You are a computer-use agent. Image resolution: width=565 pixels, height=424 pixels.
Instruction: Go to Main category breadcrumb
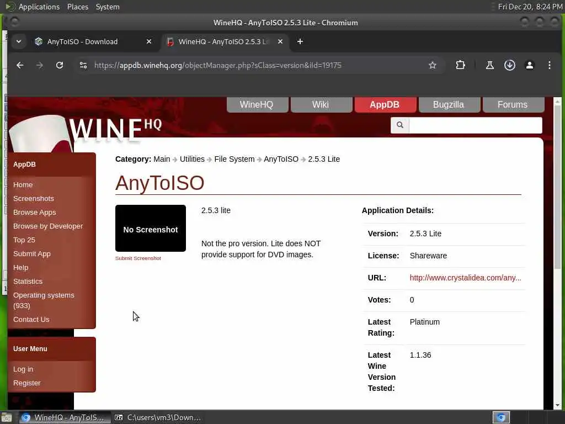162,159
